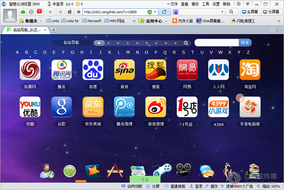Open the 搜狐 tile
This screenshot has width=284, height=190.
pyautogui.click(x=156, y=69)
